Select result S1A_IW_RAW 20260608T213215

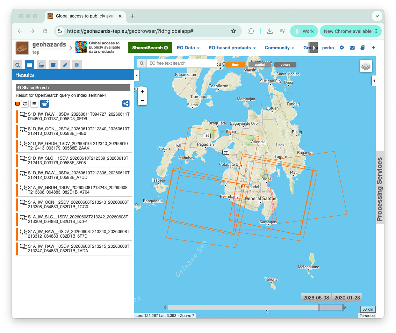(74, 248)
